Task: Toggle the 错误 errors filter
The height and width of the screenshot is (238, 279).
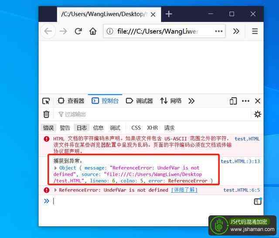Action: [x=48, y=128]
